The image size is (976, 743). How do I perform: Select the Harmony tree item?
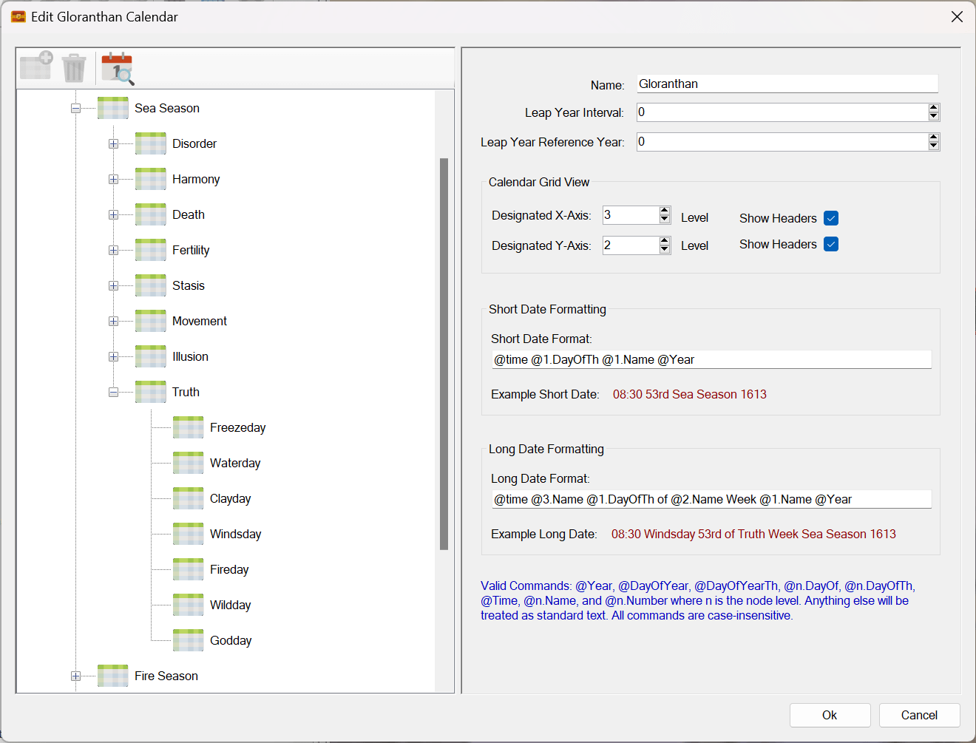196,179
